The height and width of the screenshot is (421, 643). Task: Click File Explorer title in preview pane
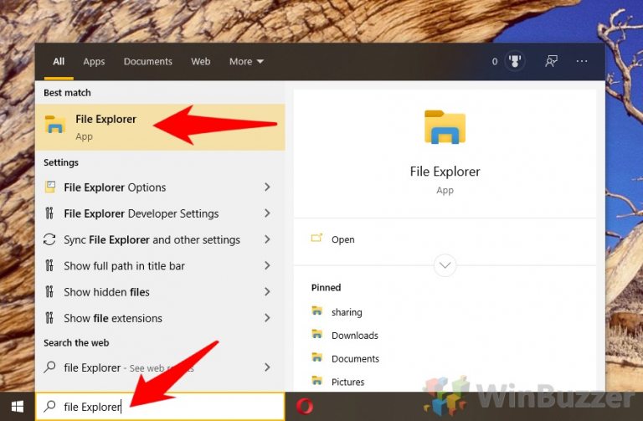click(x=445, y=172)
